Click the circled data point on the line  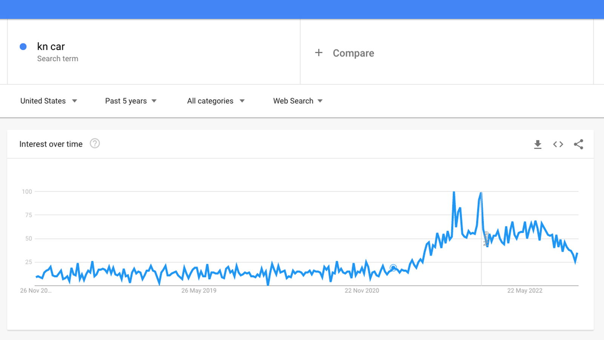pyautogui.click(x=393, y=268)
